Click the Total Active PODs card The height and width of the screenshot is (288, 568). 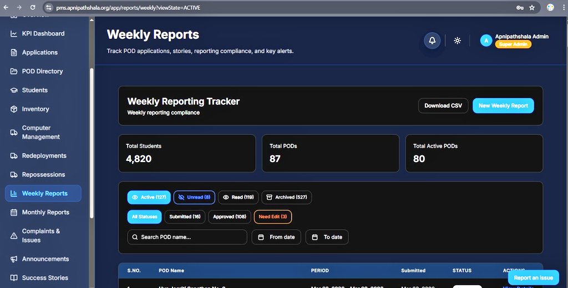point(474,153)
